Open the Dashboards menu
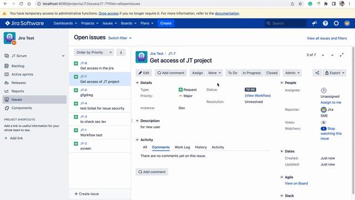Viewport: 355px width, 200px height. coord(65,23)
